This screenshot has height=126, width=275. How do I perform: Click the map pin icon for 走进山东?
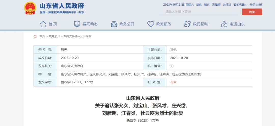tap(224, 24)
